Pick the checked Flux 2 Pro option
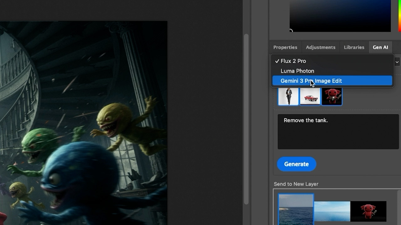This screenshot has height=225, width=401. [x=293, y=61]
